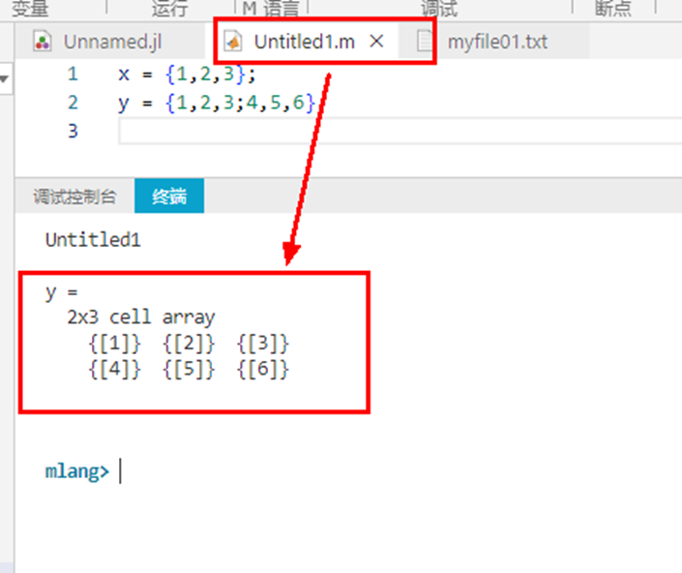Click the M-file icon on Untitled1.m tab
The width and height of the screenshot is (682, 573).
tap(233, 42)
